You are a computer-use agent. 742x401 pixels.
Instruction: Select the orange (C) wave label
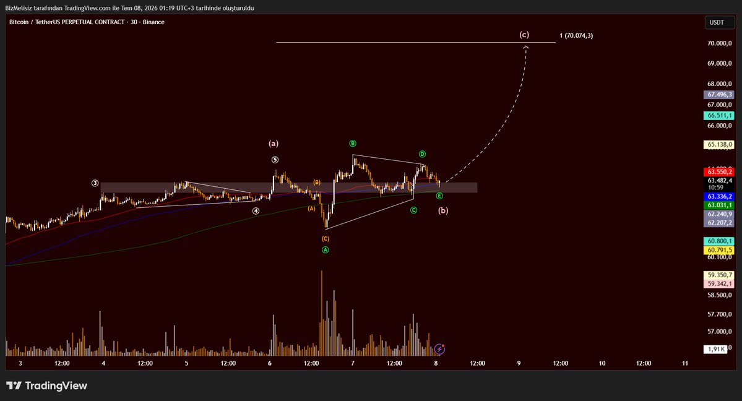click(326, 239)
